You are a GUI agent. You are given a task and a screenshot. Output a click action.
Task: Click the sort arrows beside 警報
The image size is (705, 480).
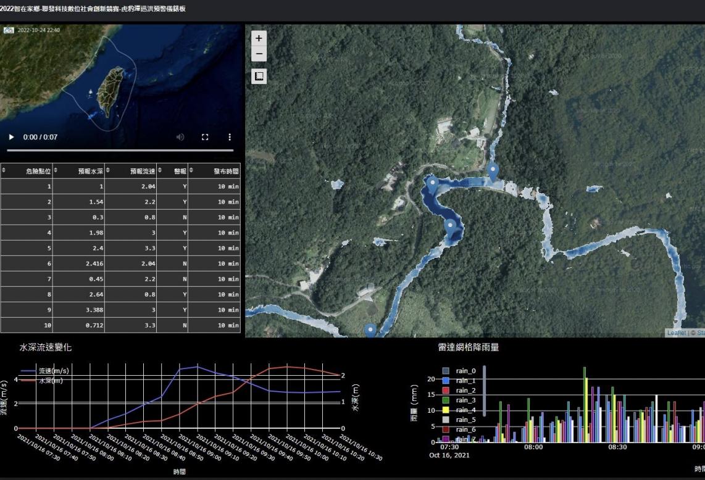click(x=160, y=170)
